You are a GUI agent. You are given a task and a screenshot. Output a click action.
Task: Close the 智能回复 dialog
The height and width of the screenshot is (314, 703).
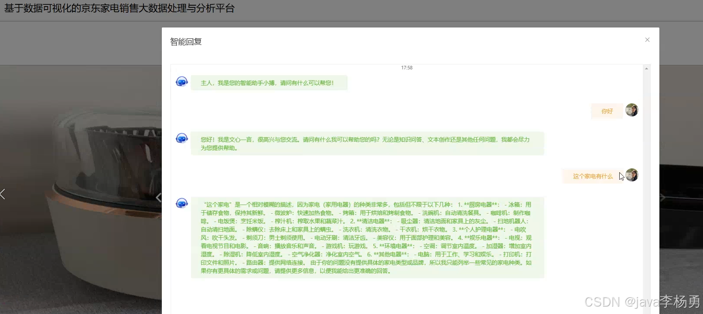point(647,40)
